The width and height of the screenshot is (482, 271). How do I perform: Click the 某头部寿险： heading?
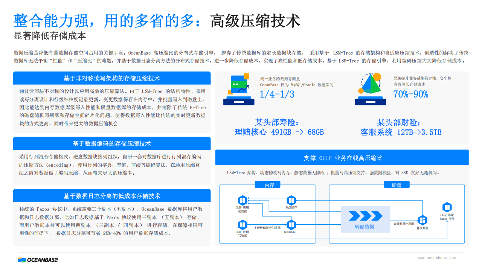(277, 123)
